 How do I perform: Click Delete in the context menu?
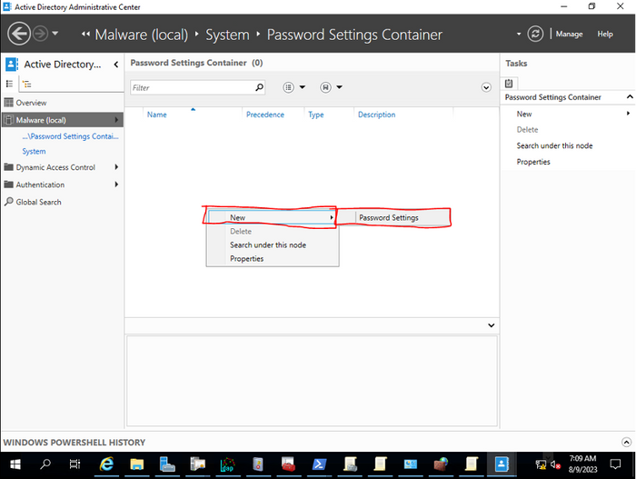coord(241,232)
